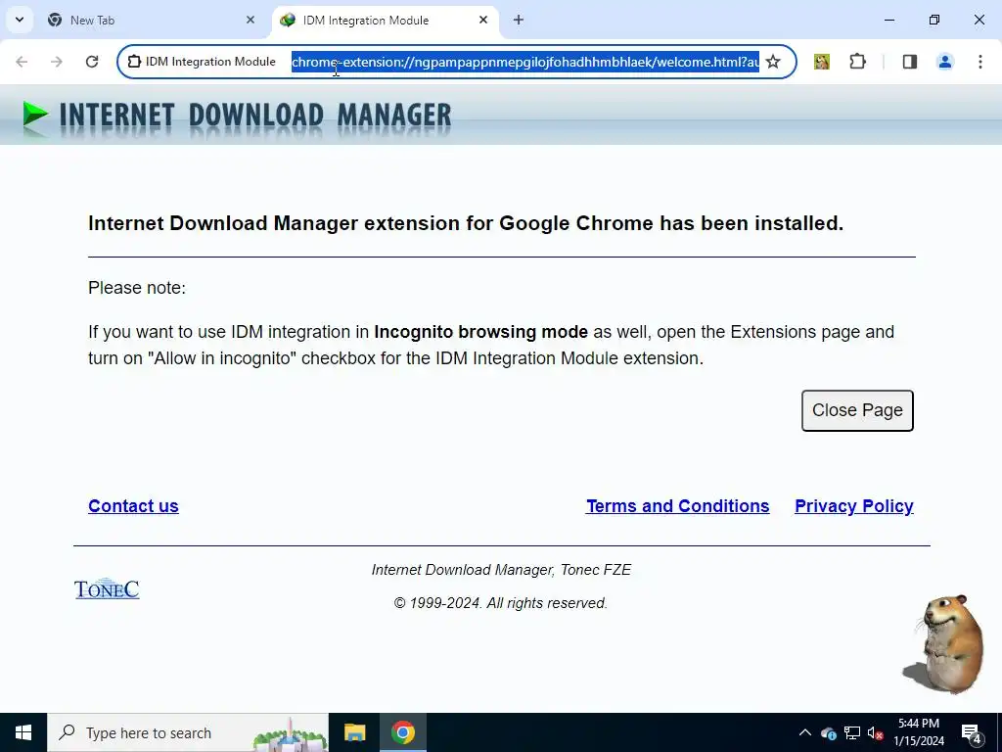Viewport: 1002px width, 752px height.
Task: Minimize the Chrome window
Action: [888, 20]
